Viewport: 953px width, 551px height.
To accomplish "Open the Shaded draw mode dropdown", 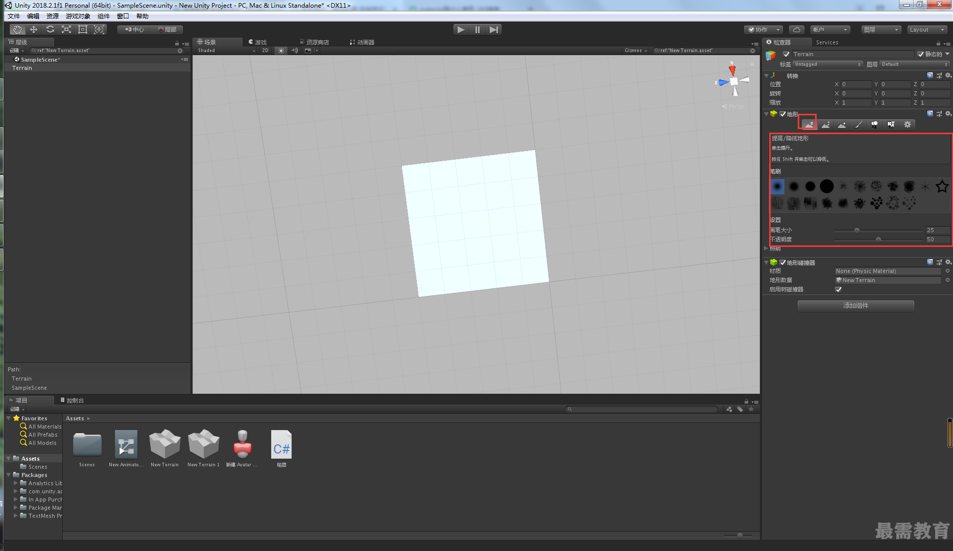I will (x=226, y=51).
